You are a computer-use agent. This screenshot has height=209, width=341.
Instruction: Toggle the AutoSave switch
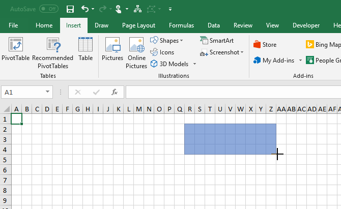[49, 9]
